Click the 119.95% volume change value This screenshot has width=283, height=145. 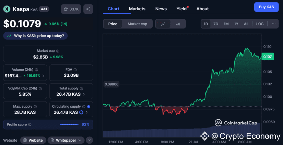32,76
